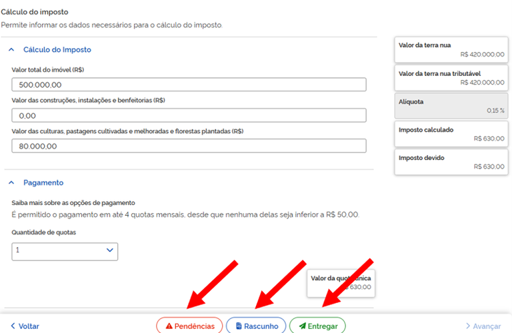The width and height of the screenshot is (512, 333).
Task: Click the 'Permite informar os dados necessários' description
Action: point(112,25)
